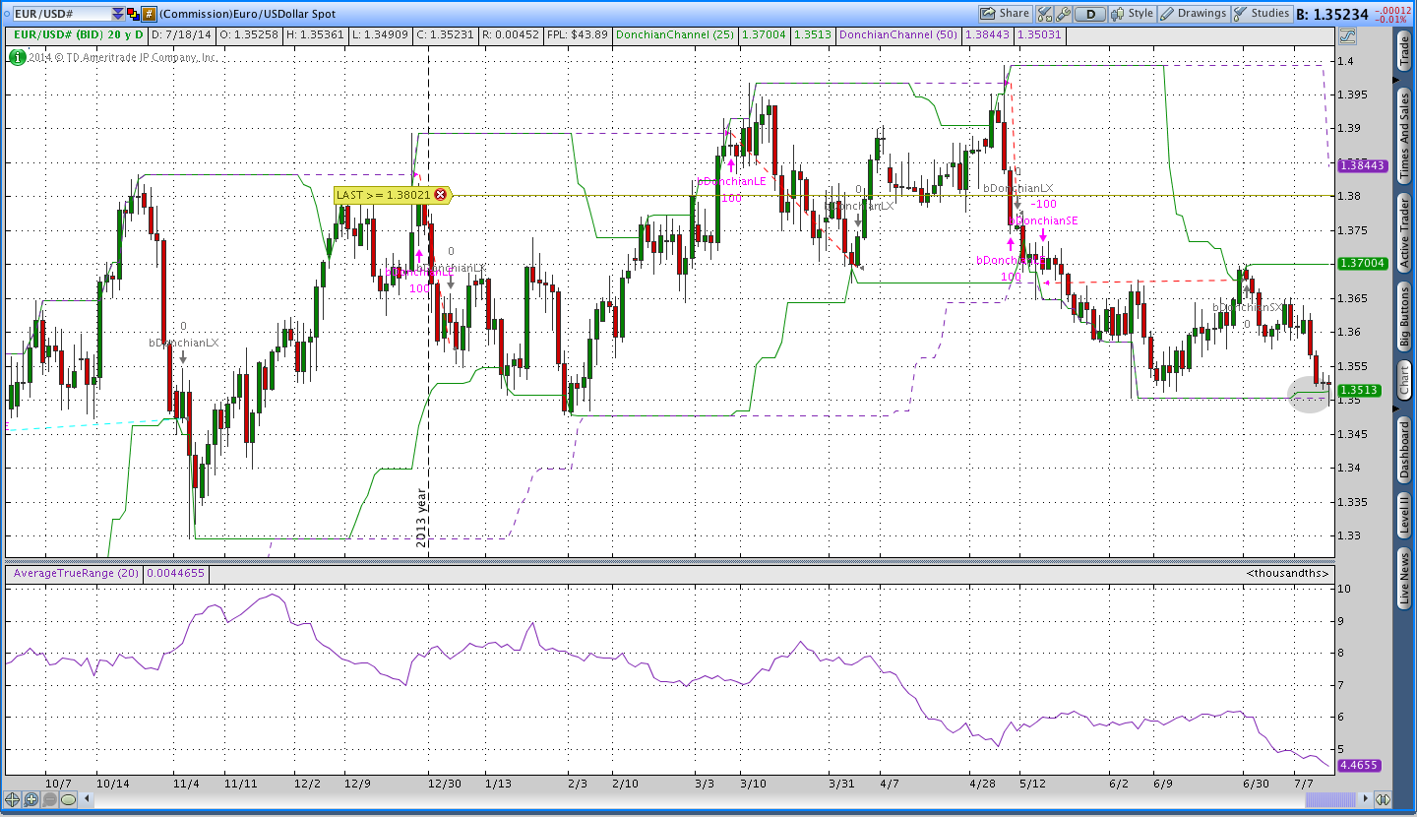1417x817 pixels.
Task: Open the Studies menu
Action: tap(1261, 14)
